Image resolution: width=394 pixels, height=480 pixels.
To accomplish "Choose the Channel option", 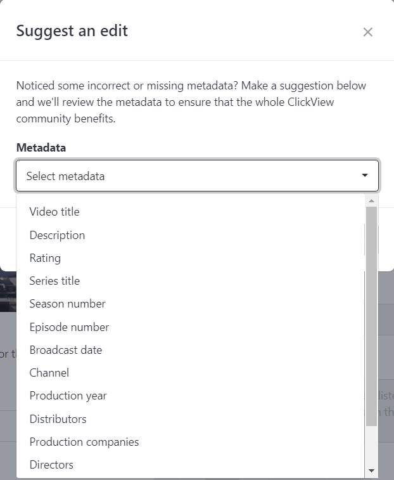I will [191, 373].
